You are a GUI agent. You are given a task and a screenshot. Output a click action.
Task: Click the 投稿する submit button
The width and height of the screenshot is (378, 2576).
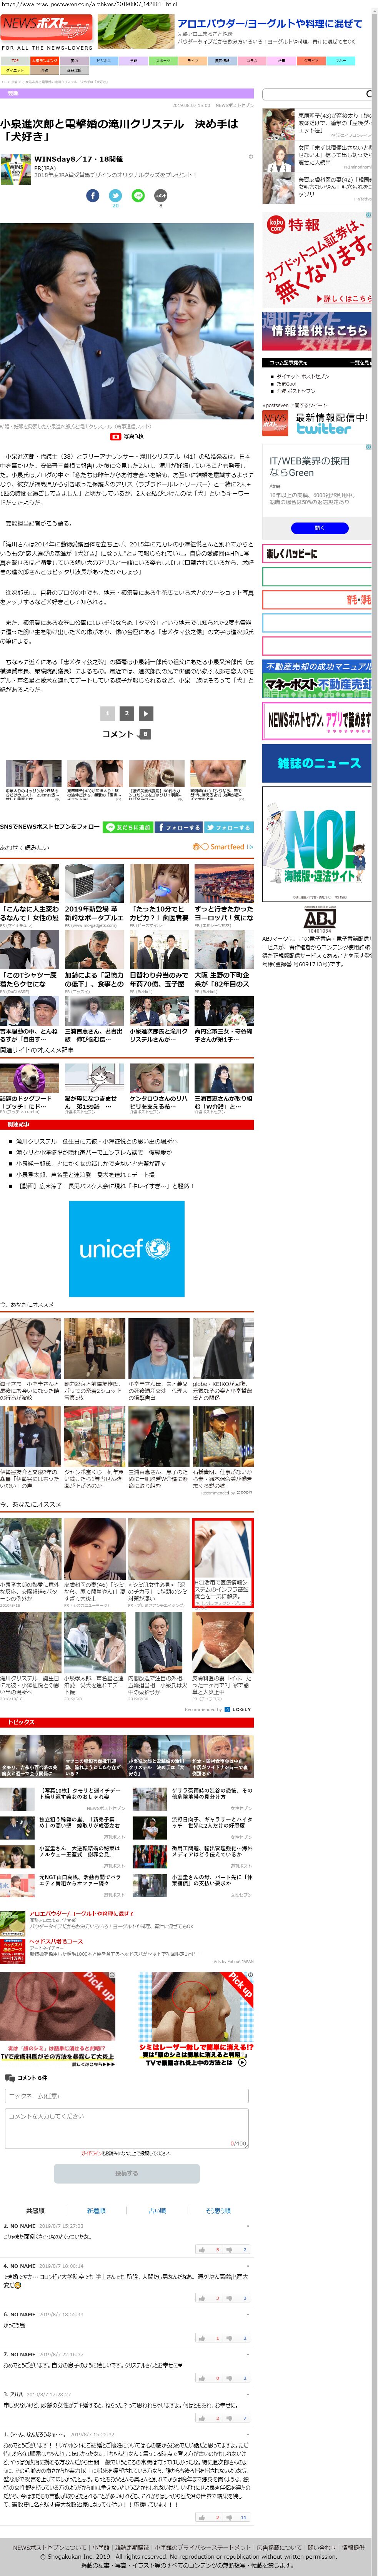(126, 2173)
